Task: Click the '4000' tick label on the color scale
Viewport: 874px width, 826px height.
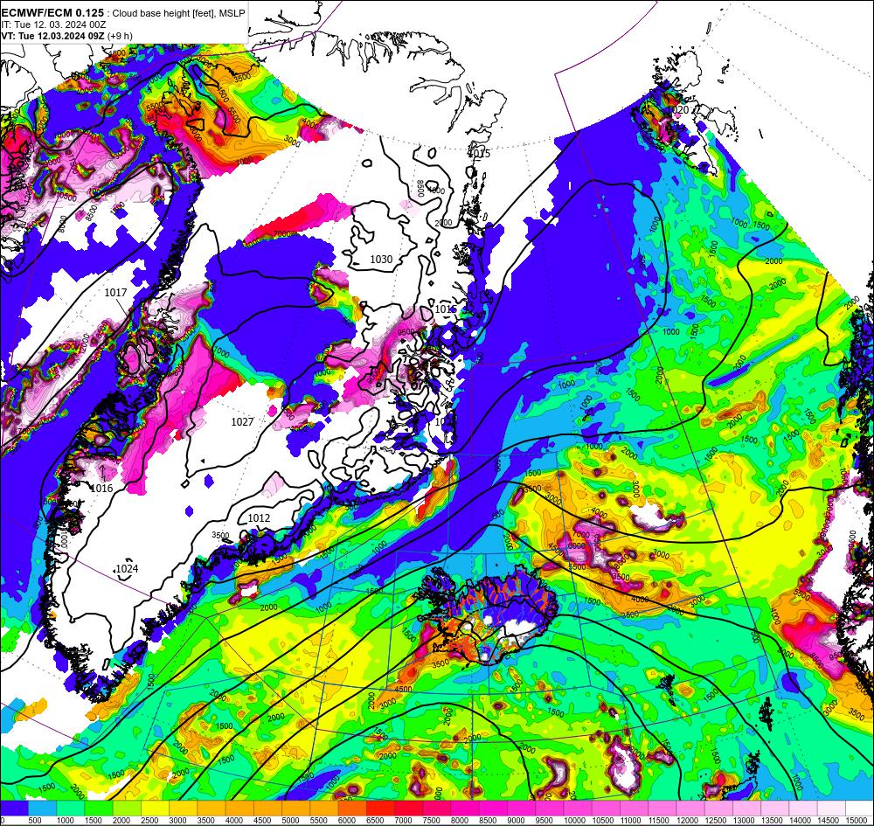Action: point(234,821)
